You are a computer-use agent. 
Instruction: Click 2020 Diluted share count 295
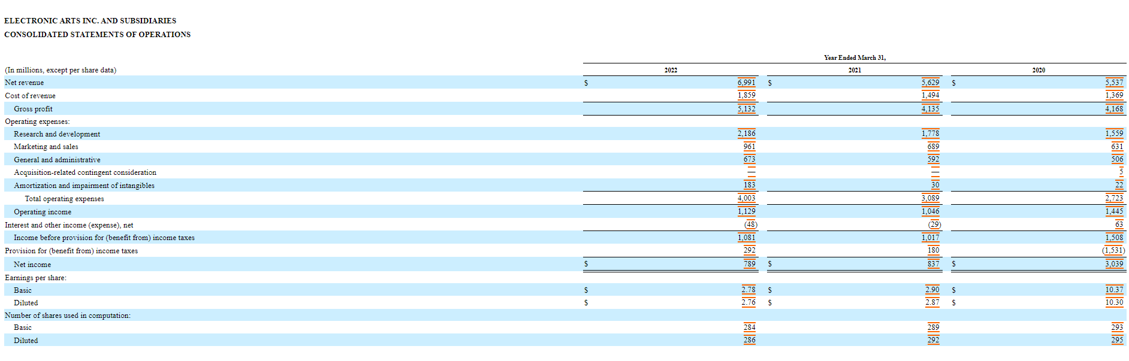tap(1117, 340)
